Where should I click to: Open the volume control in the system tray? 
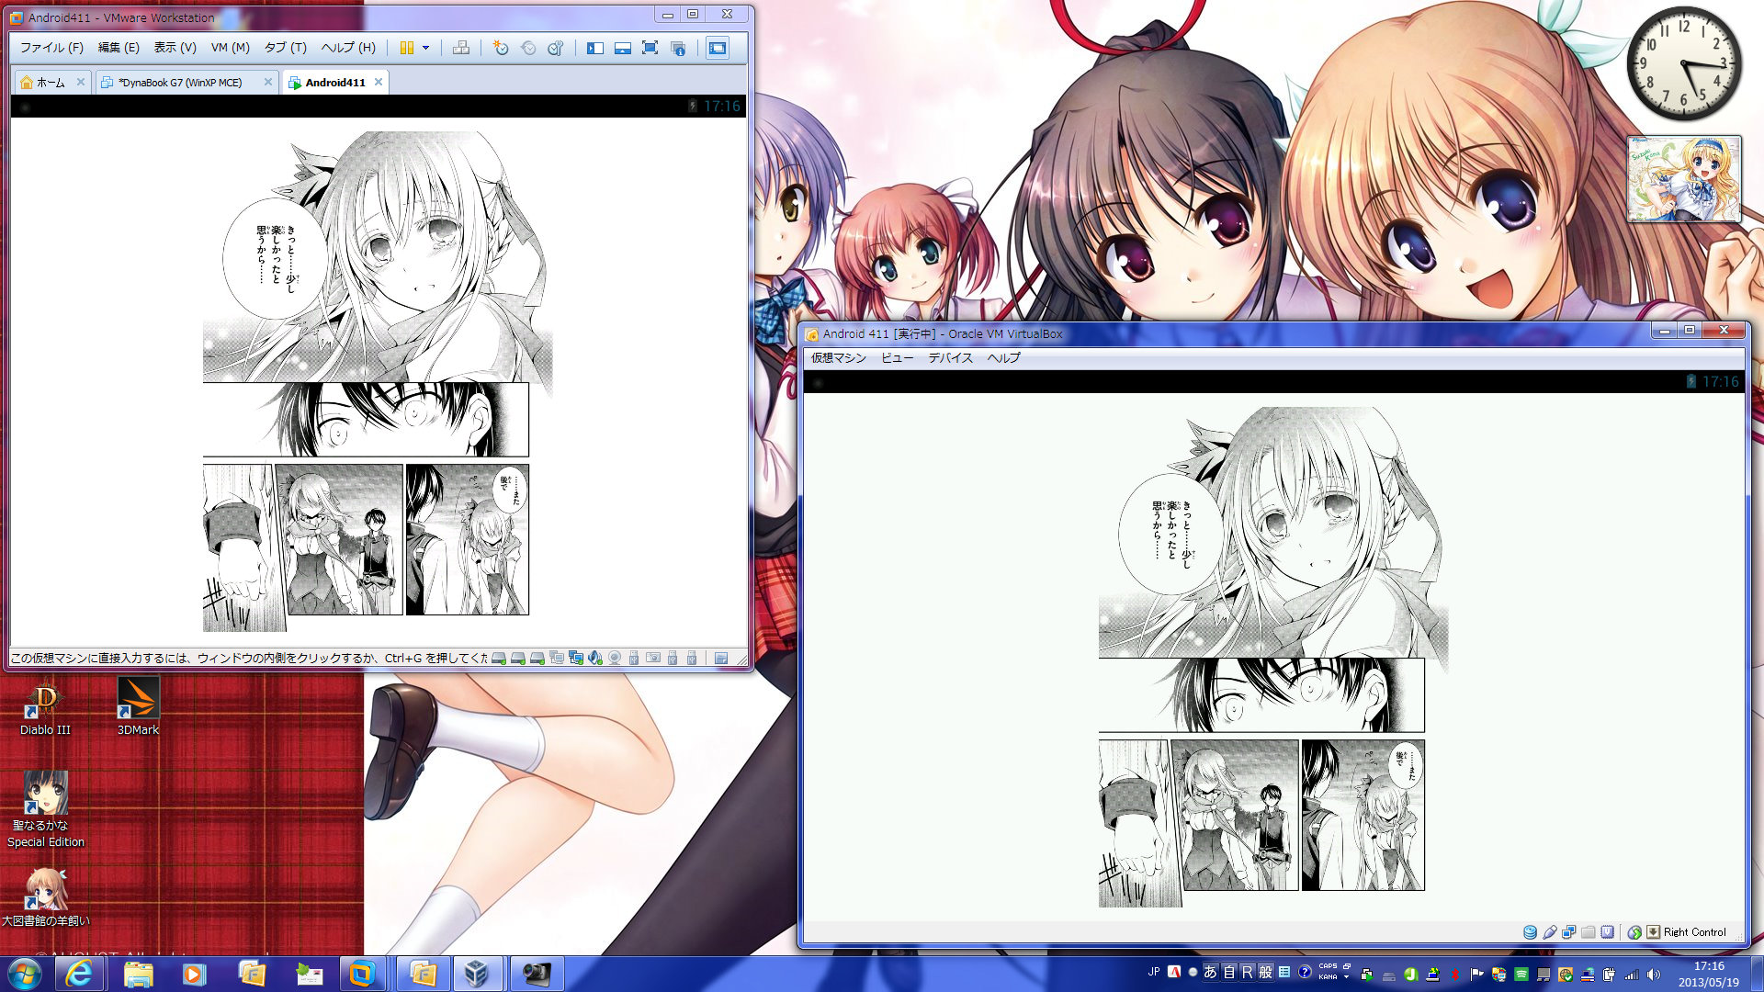(x=1653, y=975)
